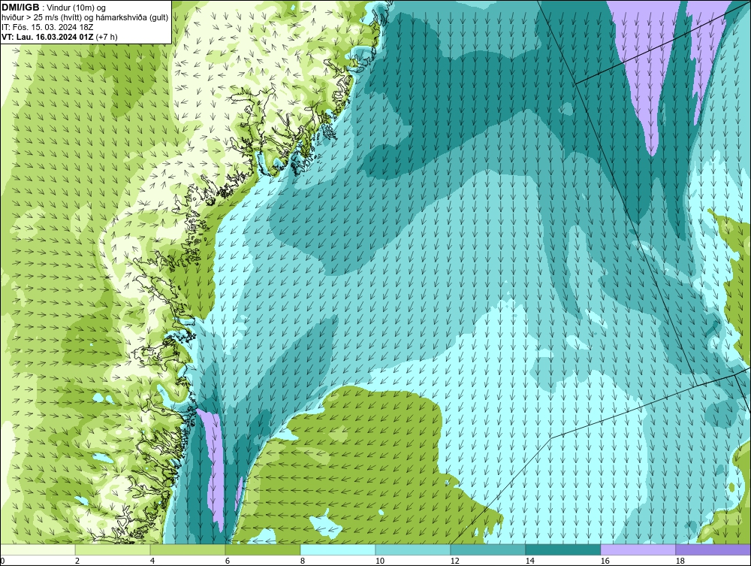Image resolution: width=751 pixels, height=566 pixels.
Task: Click the scale label '16'
Action: coord(605,561)
